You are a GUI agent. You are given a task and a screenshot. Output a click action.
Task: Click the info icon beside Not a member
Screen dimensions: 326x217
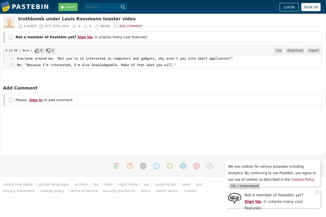coord(11,37)
